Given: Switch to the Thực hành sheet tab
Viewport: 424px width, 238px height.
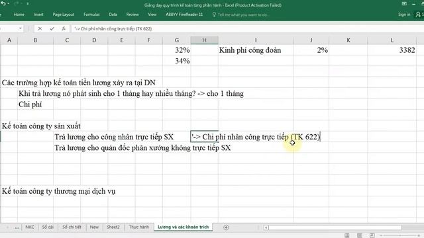Looking at the screenshot, I should [x=138, y=227].
